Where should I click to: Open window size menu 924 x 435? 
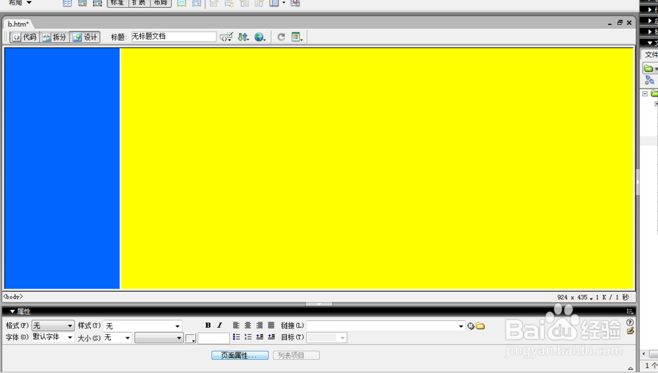click(x=575, y=297)
